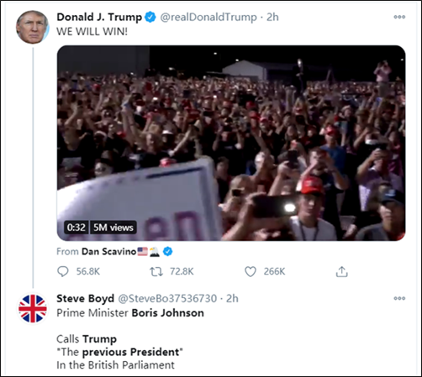Click the 5M views label

click(x=113, y=228)
